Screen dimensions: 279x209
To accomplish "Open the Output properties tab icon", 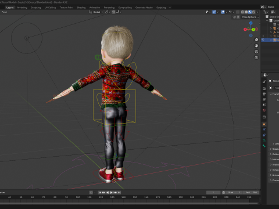I will [264, 94].
